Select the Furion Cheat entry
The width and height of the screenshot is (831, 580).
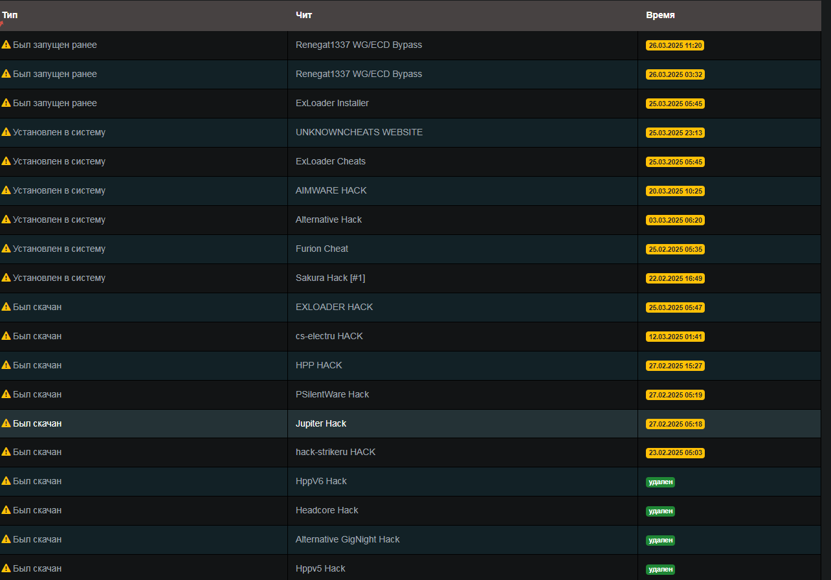click(x=322, y=249)
